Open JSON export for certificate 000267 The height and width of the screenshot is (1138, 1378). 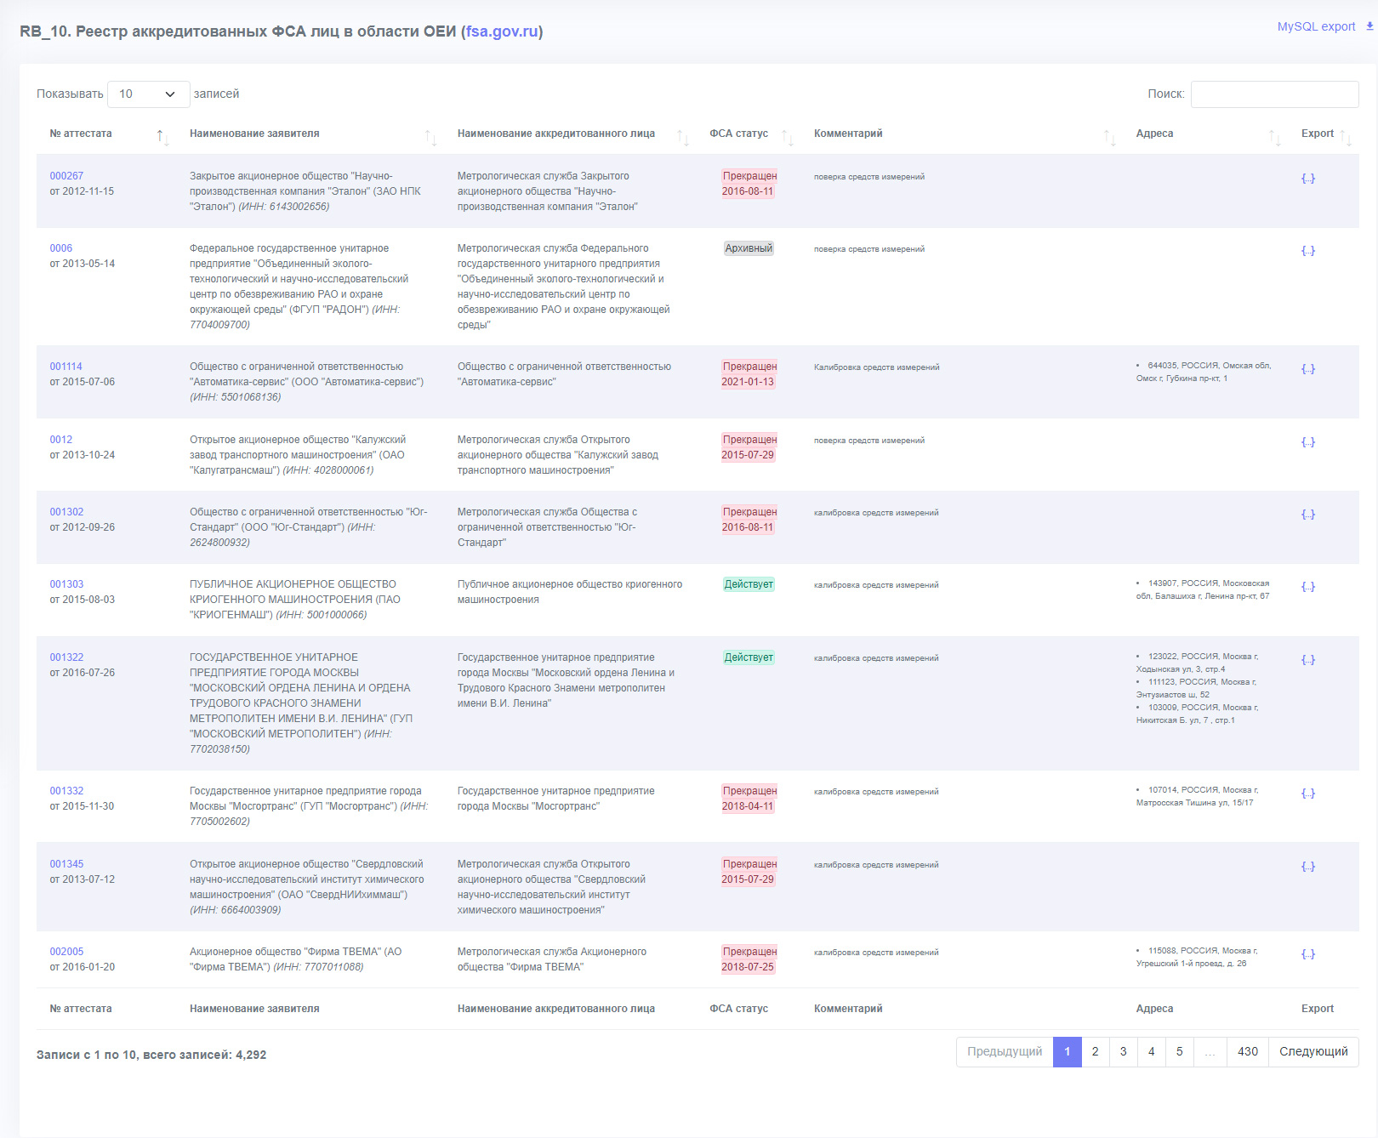click(1307, 178)
